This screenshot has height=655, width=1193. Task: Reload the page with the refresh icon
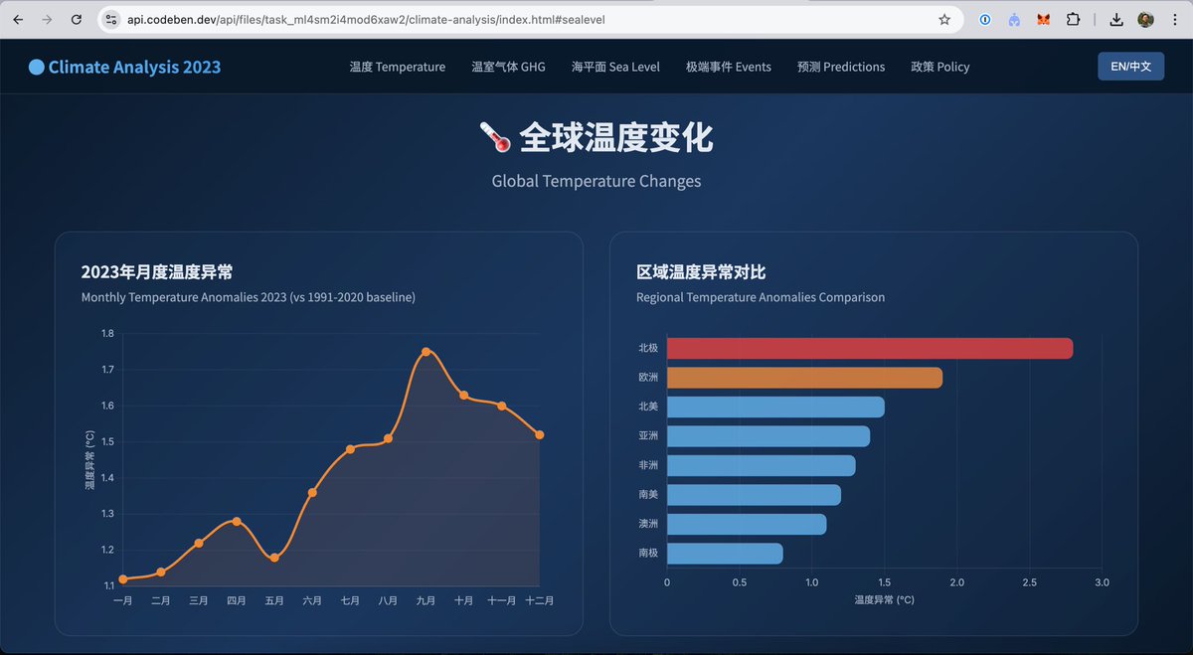(77, 20)
